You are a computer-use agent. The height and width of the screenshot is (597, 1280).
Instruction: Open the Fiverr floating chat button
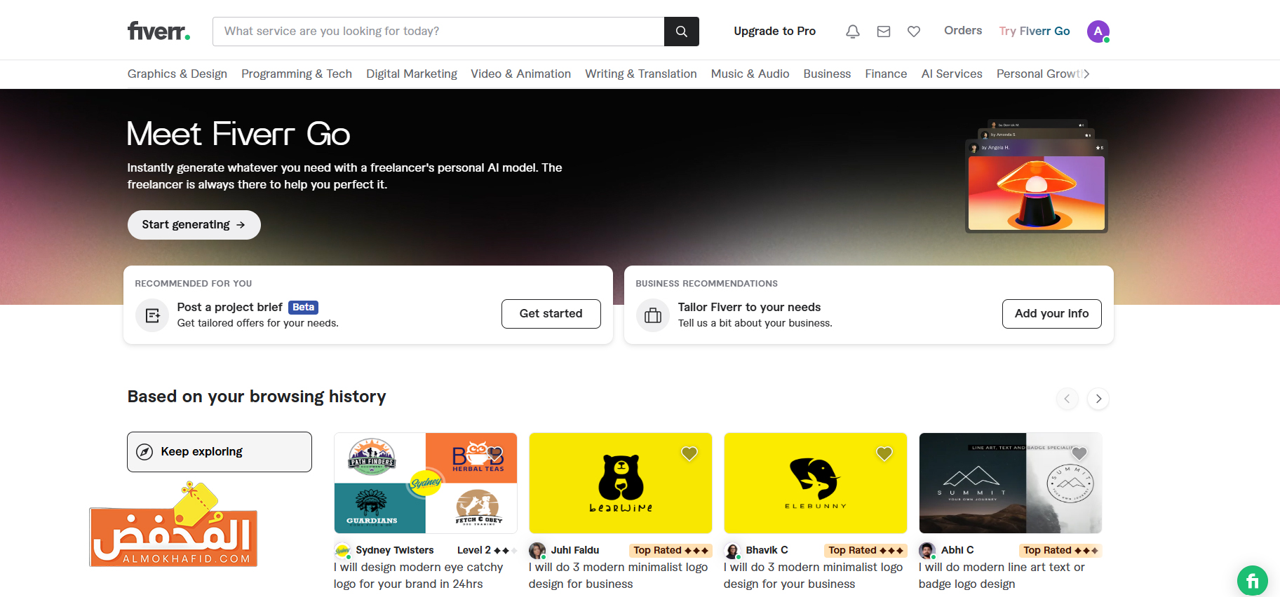[1253, 581]
